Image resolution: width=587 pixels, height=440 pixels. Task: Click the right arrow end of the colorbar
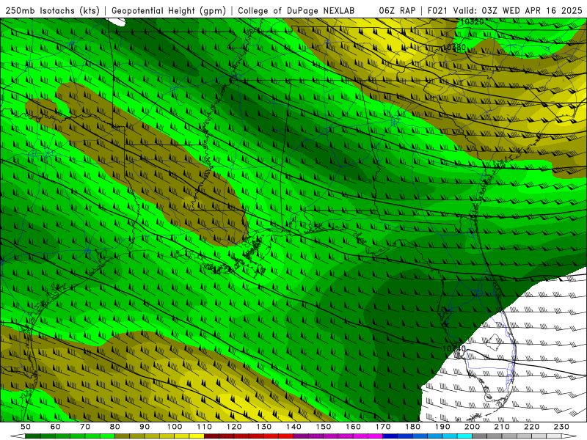569,436
